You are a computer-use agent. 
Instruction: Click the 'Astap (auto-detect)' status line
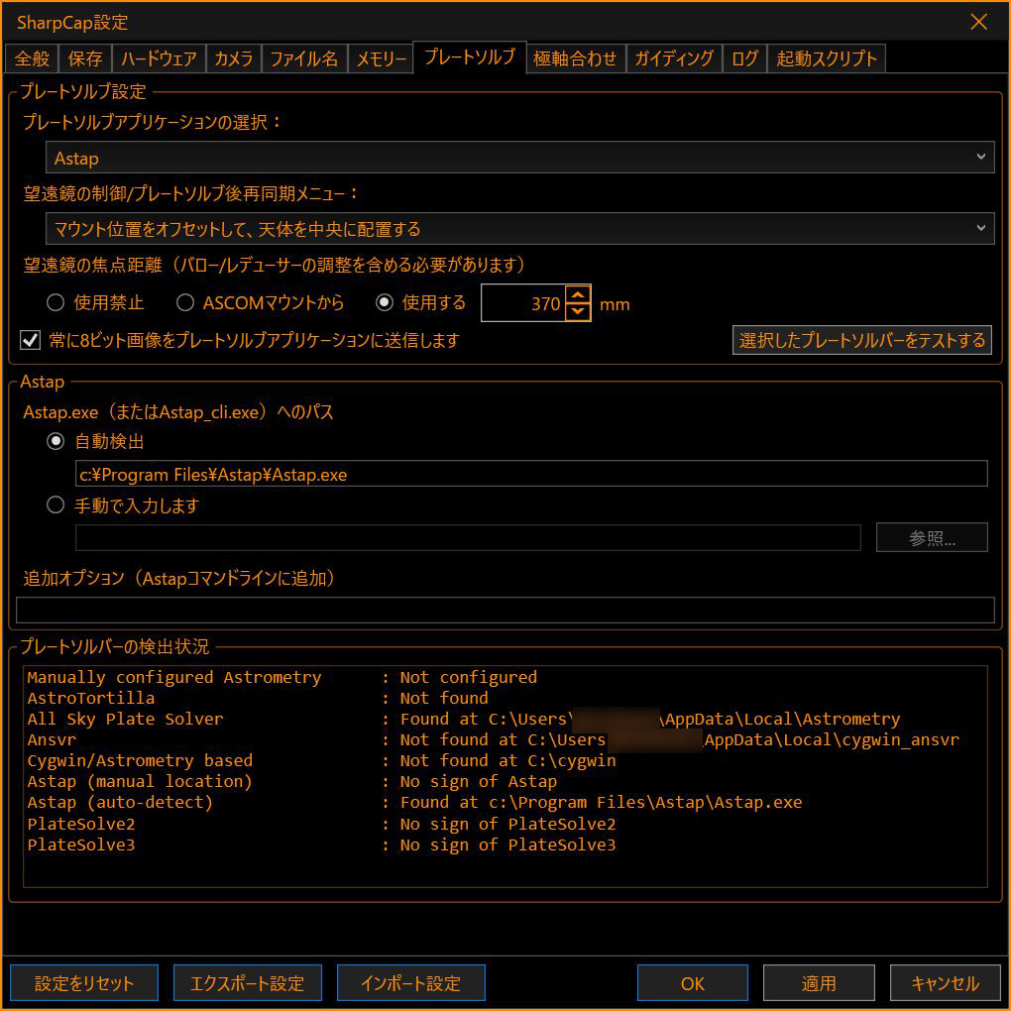click(x=414, y=802)
